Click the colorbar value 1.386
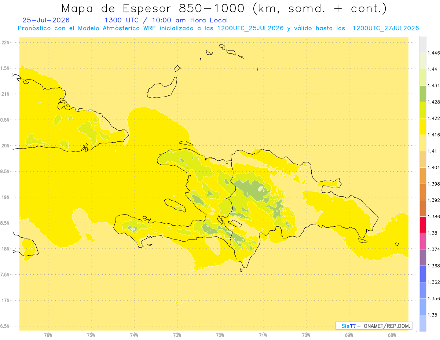This screenshot has height=340, width=440. 434,216
